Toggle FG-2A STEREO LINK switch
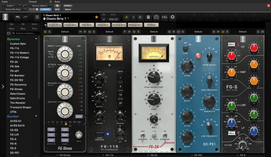 click(165, 135)
